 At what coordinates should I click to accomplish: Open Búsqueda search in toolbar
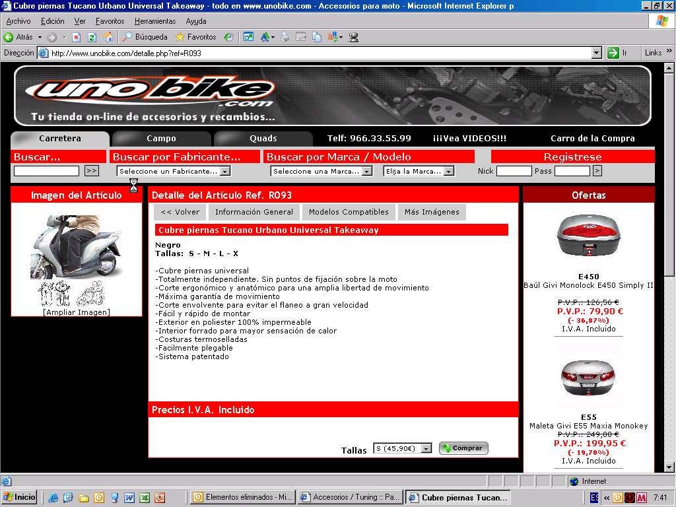point(145,37)
